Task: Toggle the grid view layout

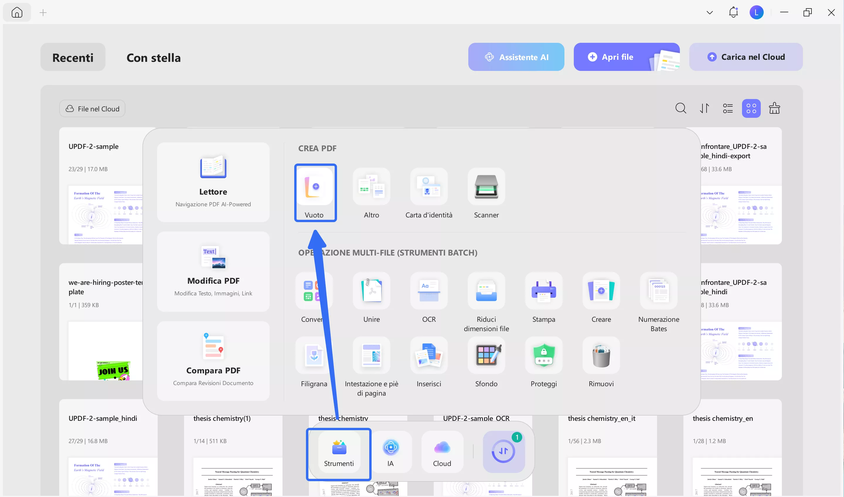Action: [751, 108]
